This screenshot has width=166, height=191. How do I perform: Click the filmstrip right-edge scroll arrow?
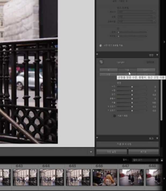pos(164,178)
